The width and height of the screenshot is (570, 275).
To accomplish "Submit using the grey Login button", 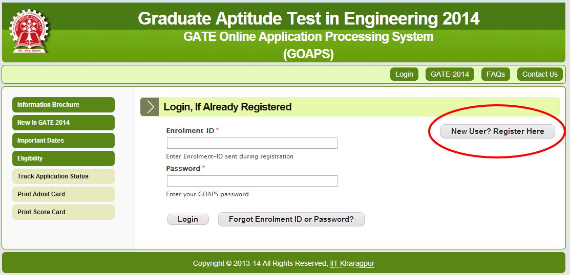I will tap(188, 219).
